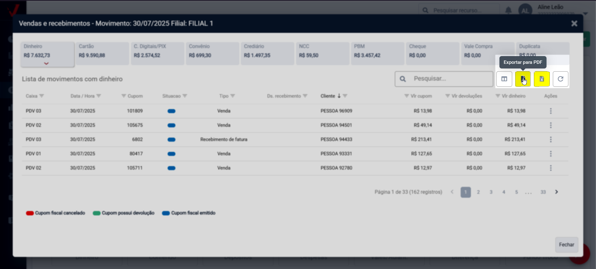Open the column chooser icon

tap(504, 79)
